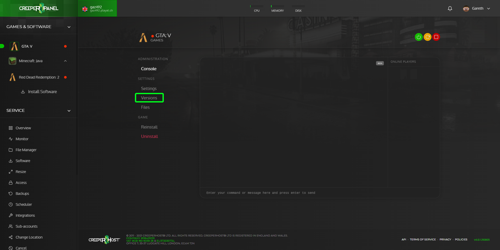
Task: Click the Integrations wrench icon
Action: click(x=11, y=215)
